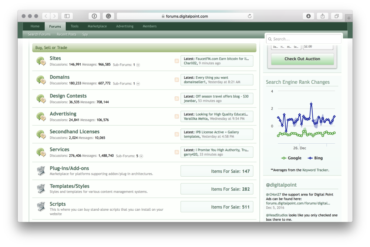Open the Home navigation tab
This screenshot has width=370, height=247.
click(x=35, y=26)
